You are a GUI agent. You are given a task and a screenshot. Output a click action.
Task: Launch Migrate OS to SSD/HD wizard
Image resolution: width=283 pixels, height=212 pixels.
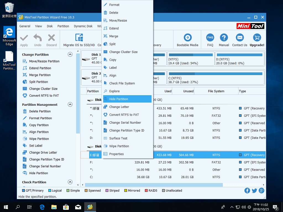[x=79, y=40]
